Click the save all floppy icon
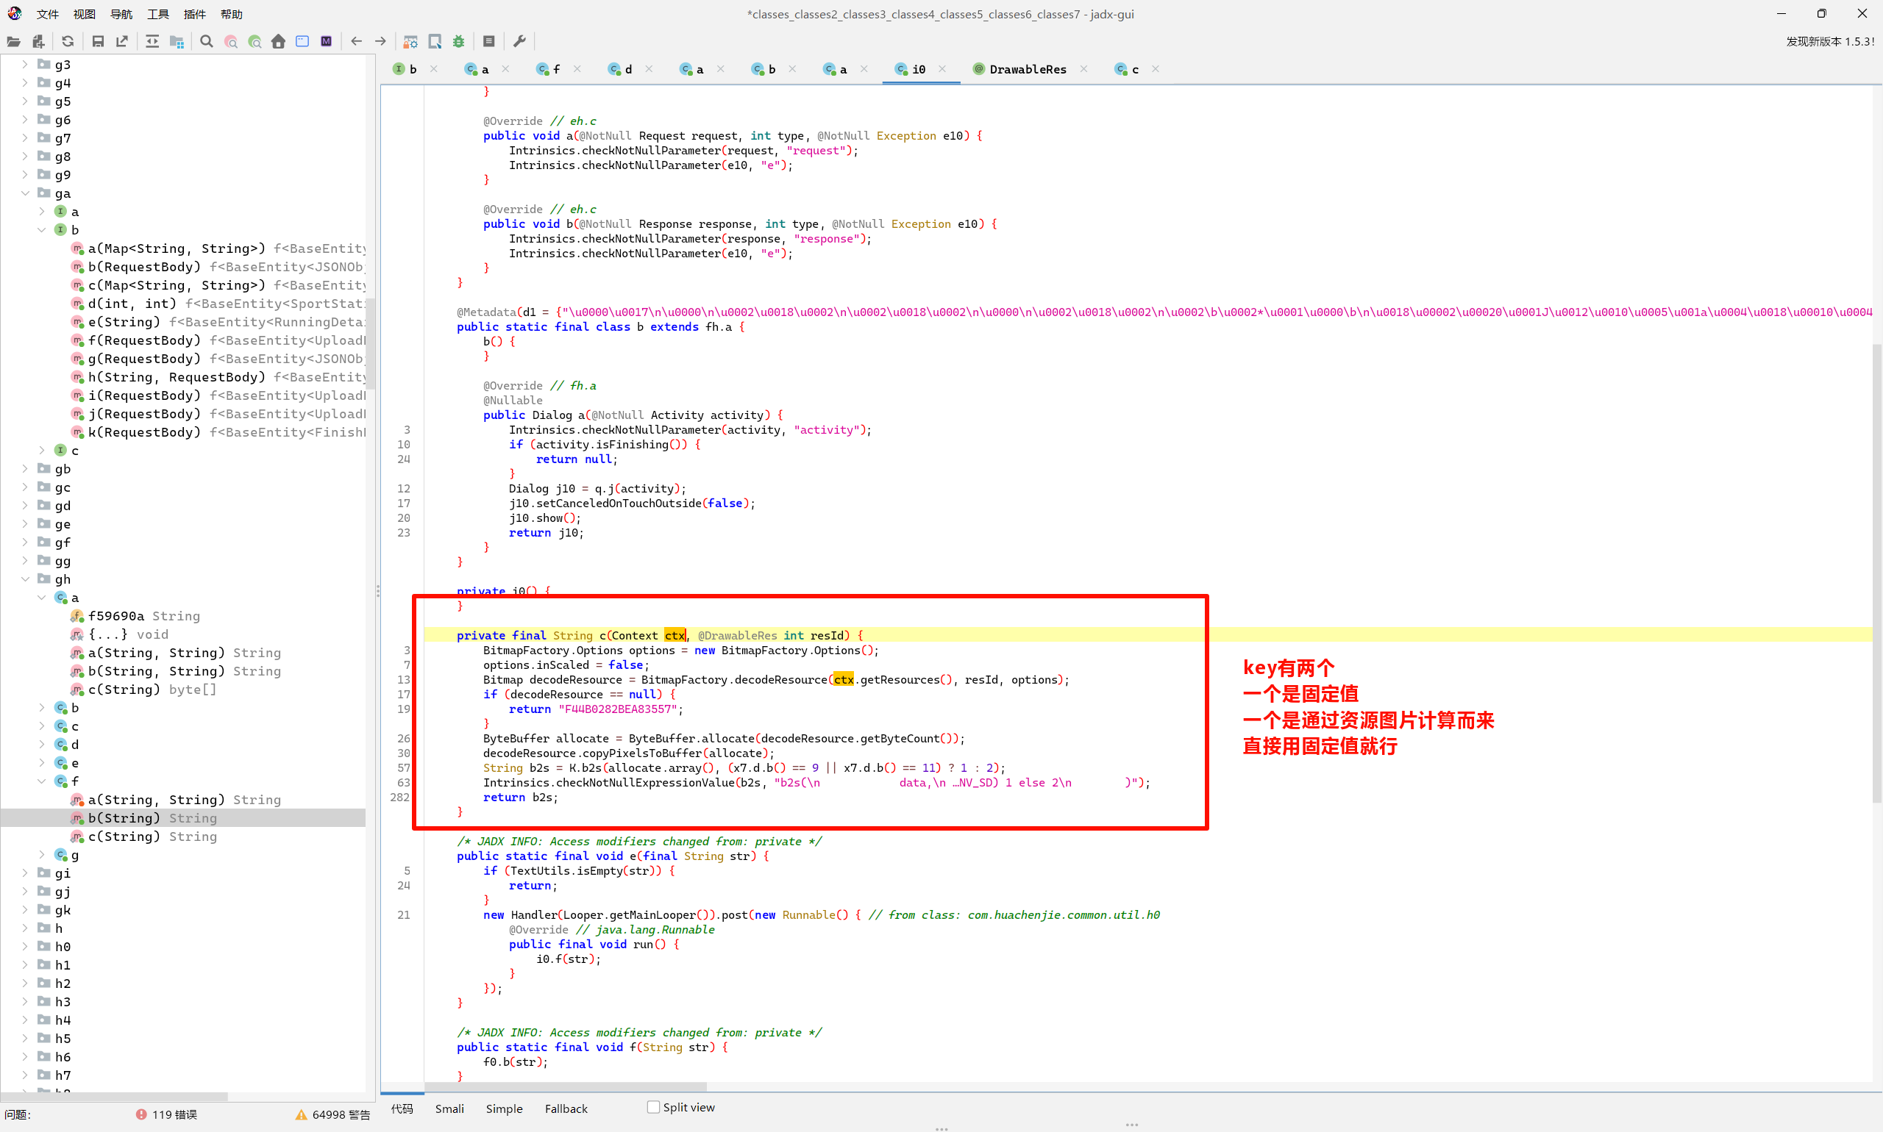Image resolution: width=1883 pixels, height=1132 pixels. [x=98, y=41]
